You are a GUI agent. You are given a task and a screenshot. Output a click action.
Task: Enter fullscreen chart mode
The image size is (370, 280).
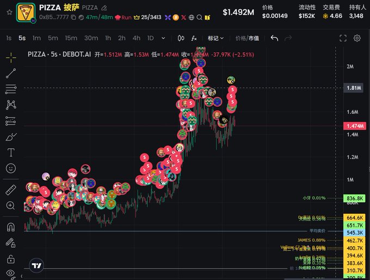[x=343, y=38]
